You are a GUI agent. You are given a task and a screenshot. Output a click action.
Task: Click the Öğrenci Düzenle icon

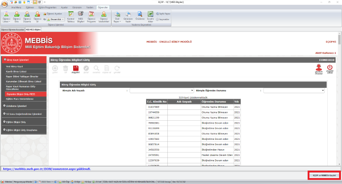coord(27,17)
